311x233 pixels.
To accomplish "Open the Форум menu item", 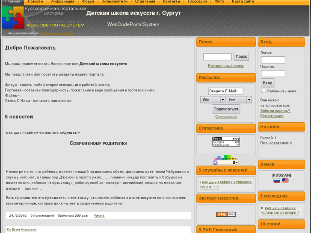I will [x=88, y=2].
